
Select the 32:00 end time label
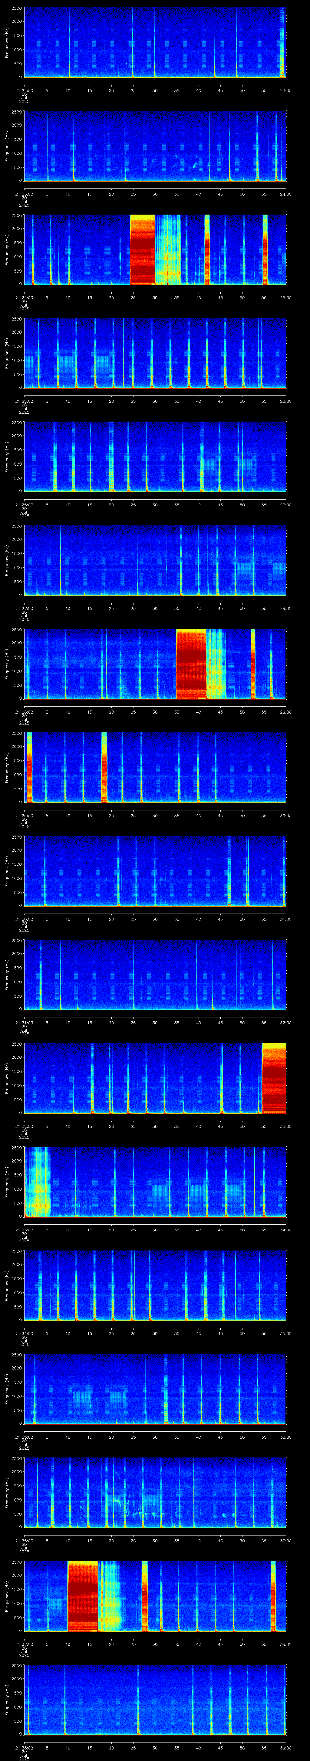click(x=285, y=1023)
